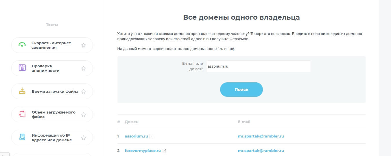Click the Тесты sidebar heading
Viewport: 391px width, 156px height.
coord(52,25)
